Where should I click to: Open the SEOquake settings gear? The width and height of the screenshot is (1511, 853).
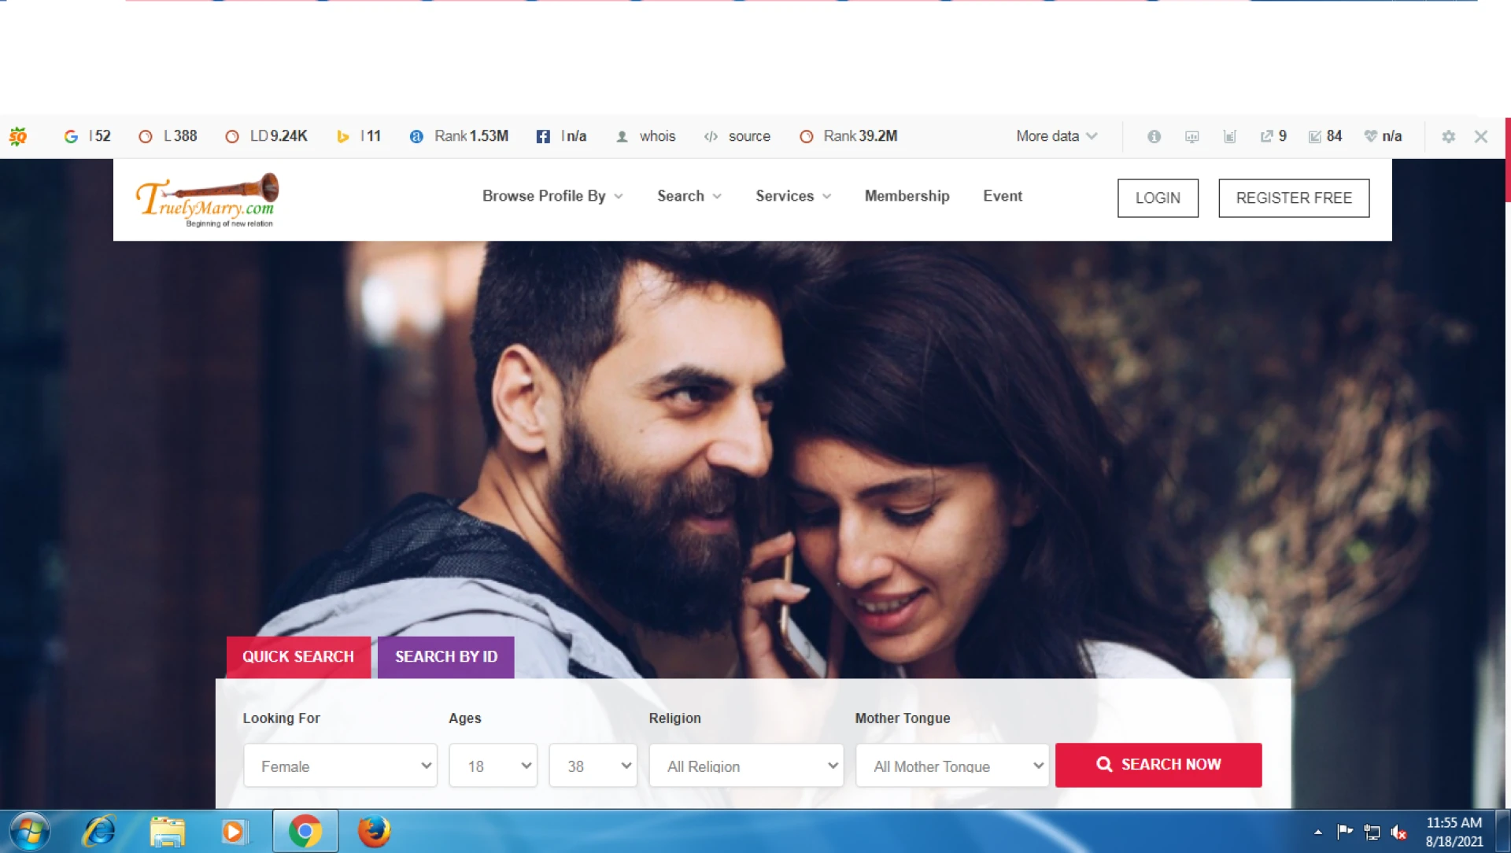1448,136
